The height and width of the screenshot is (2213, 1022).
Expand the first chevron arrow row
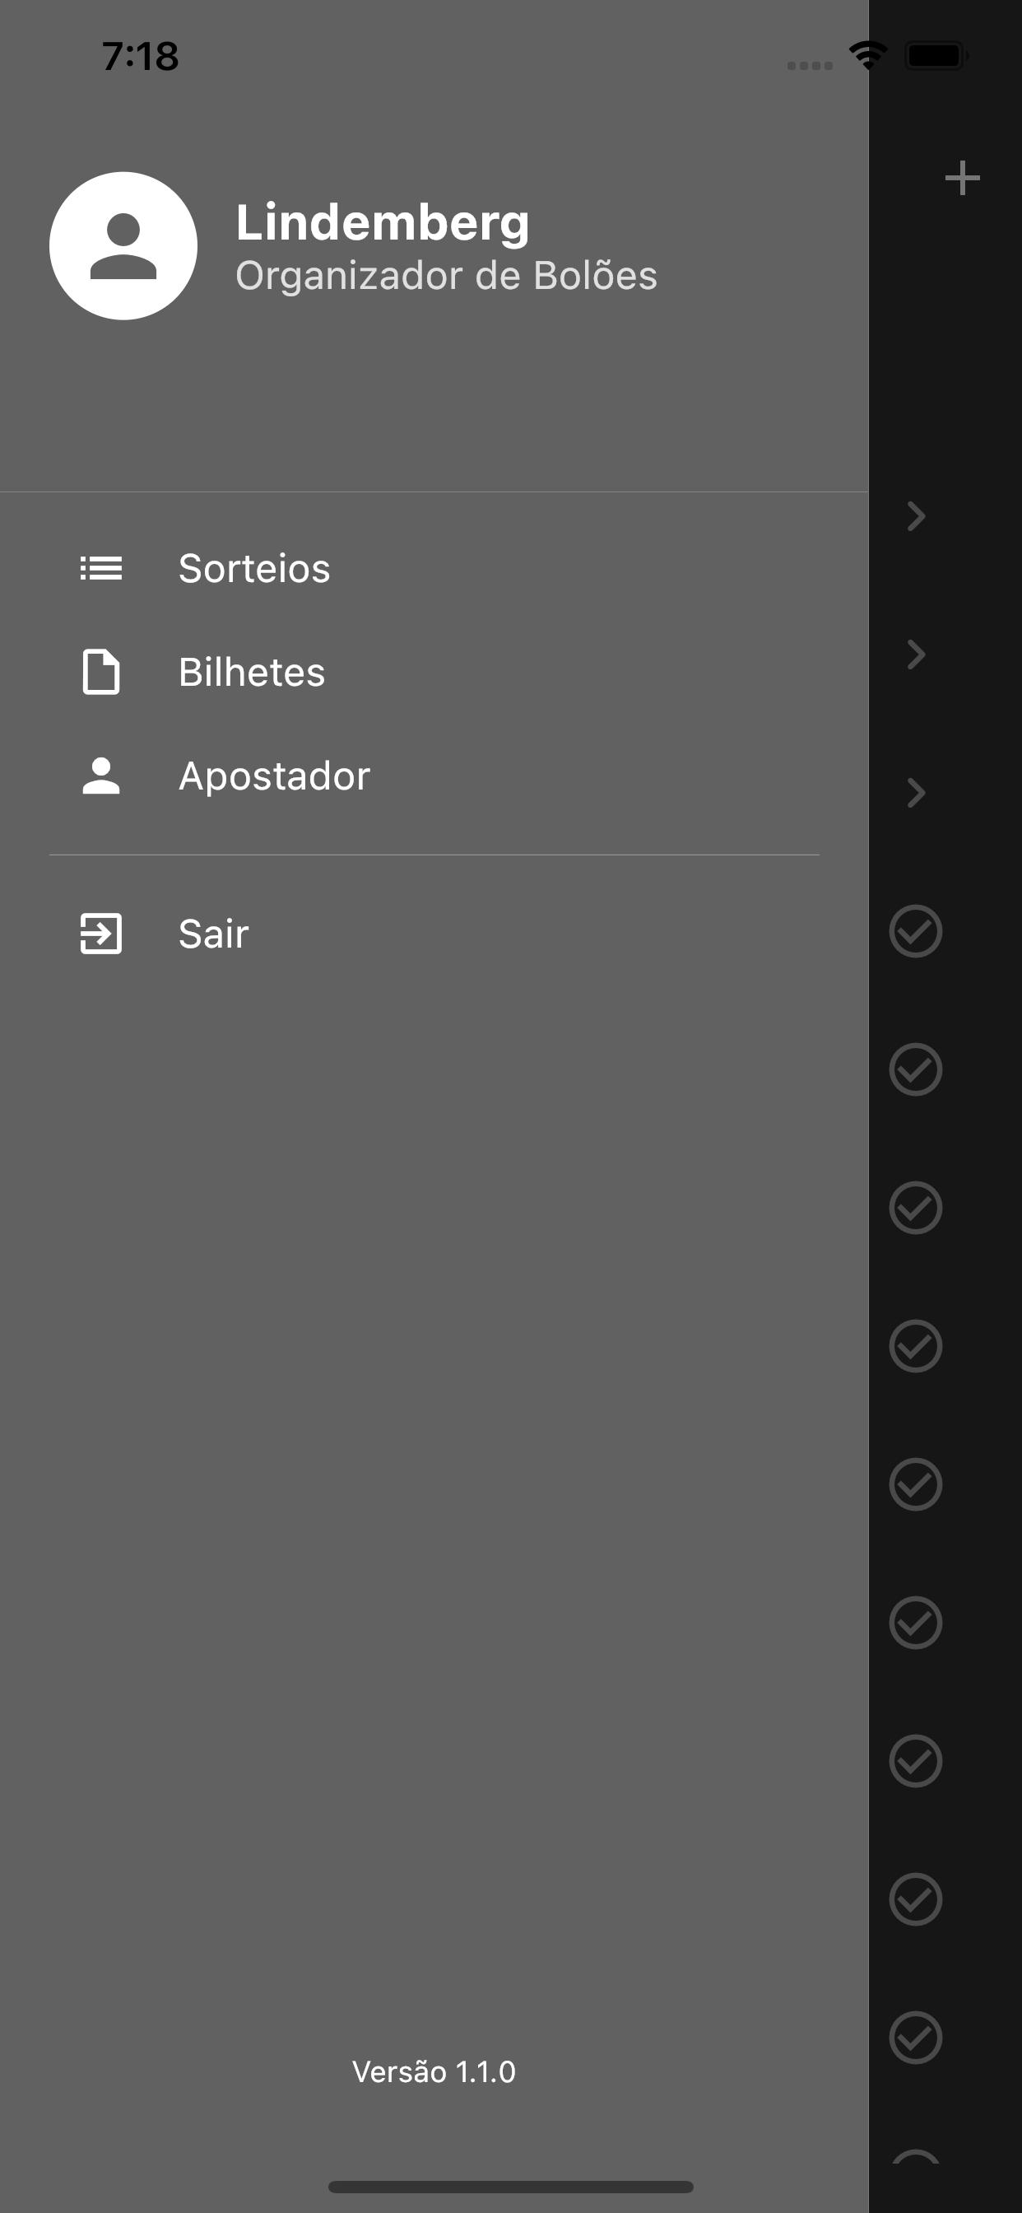916,516
